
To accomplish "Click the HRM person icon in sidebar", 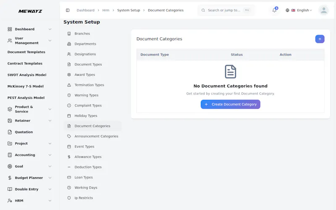I will coord(10,201).
